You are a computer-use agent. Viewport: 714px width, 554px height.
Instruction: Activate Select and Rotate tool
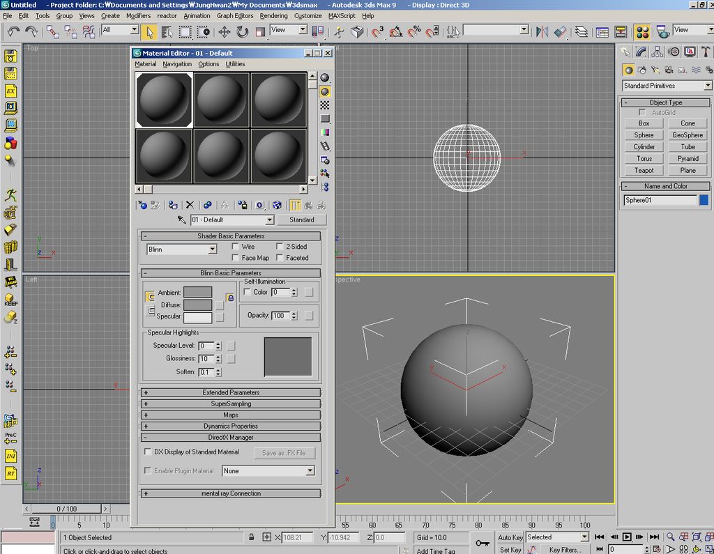click(x=242, y=32)
